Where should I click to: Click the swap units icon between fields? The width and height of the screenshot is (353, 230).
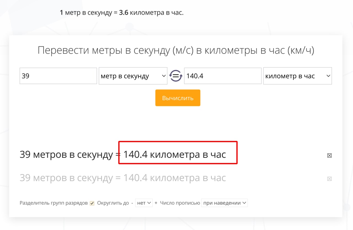[176, 76]
